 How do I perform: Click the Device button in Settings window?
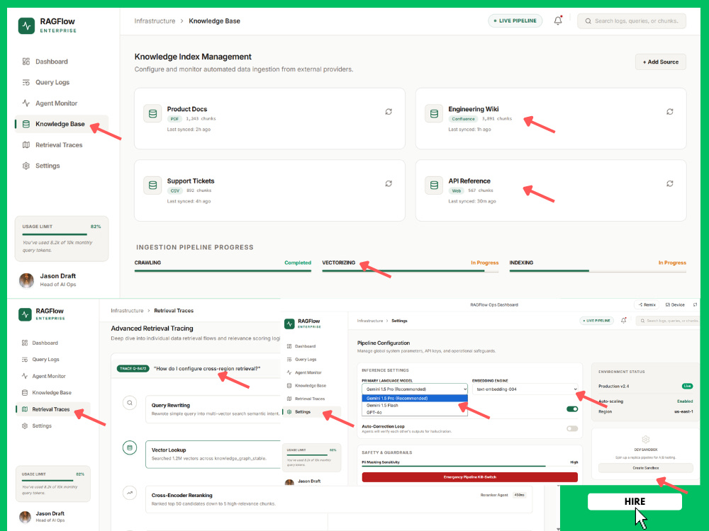[675, 304]
